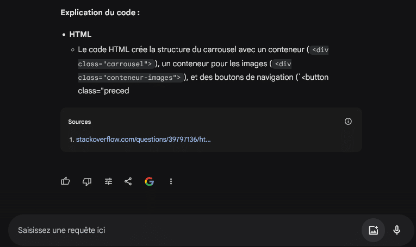Click the upload image button
This screenshot has width=416, height=247.
[x=373, y=230]
